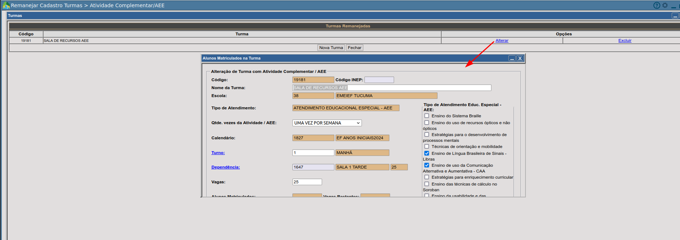Click the Código INEP input field
This screenshot has width=680, height=240.
(379, 80)
